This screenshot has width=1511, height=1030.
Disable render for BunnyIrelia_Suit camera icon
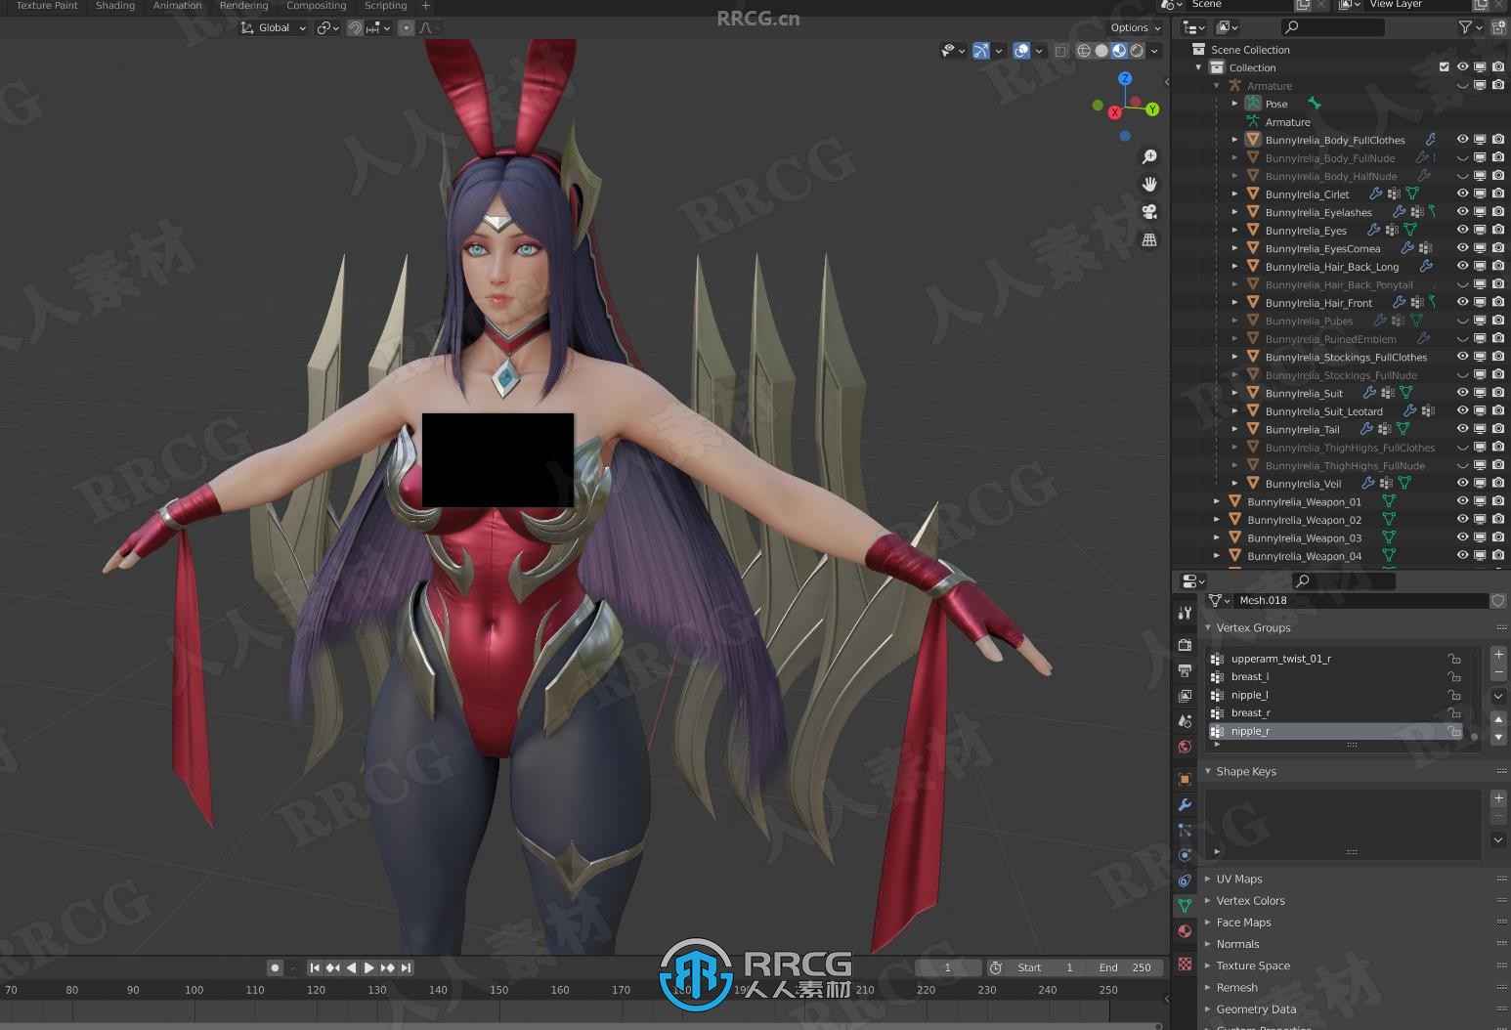point(1498,393)
